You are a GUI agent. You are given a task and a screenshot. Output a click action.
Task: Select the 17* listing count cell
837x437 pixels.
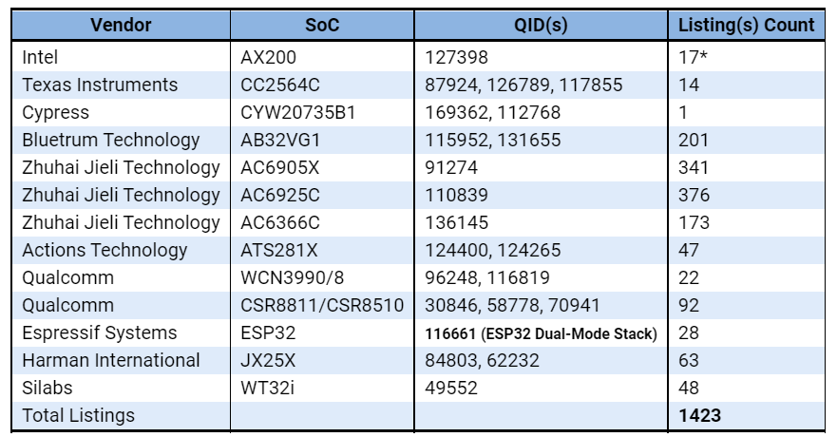pos(694,57)
